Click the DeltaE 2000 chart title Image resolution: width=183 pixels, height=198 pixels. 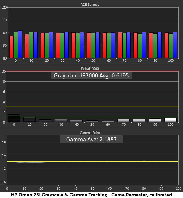[90, 69]
